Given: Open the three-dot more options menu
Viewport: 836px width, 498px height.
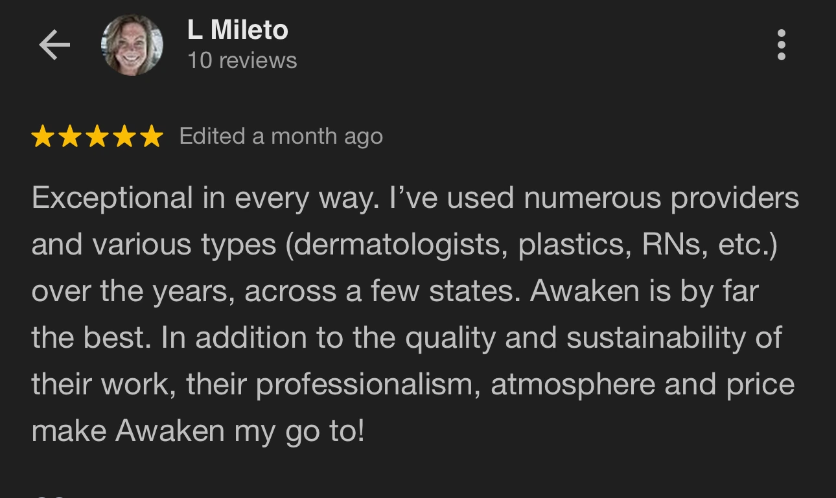Looking at the screenshot, I should (x=782, y=45).
